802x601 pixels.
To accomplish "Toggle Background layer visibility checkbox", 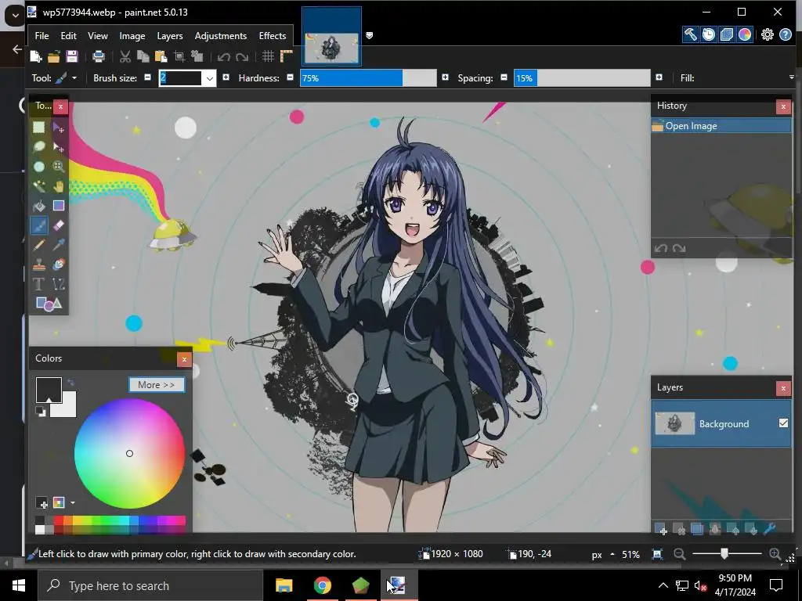I will pos(783,423).
